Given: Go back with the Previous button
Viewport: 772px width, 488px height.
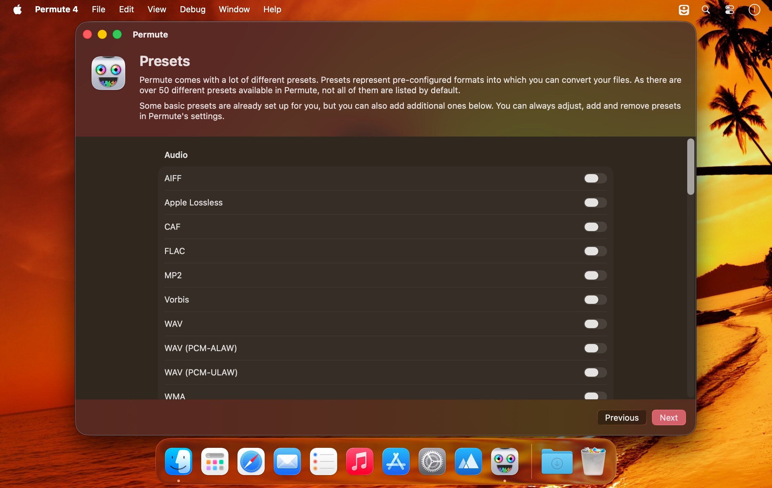Looking at the screenshot, I should pos(622,418).
